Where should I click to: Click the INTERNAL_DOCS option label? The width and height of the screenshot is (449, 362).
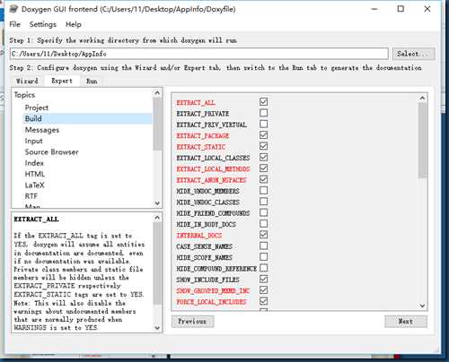tap(199, 236)
